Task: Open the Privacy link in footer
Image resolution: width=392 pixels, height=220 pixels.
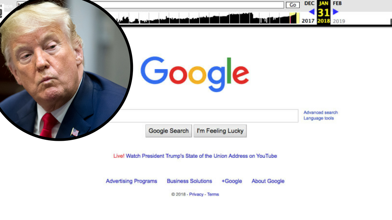Action: point(196,194)
